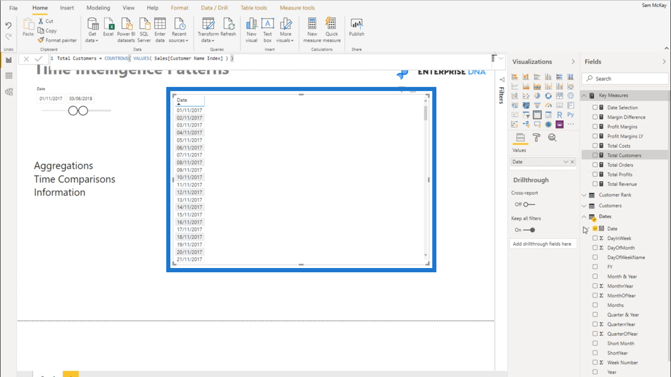Click the Format painter button

point(57,40)
